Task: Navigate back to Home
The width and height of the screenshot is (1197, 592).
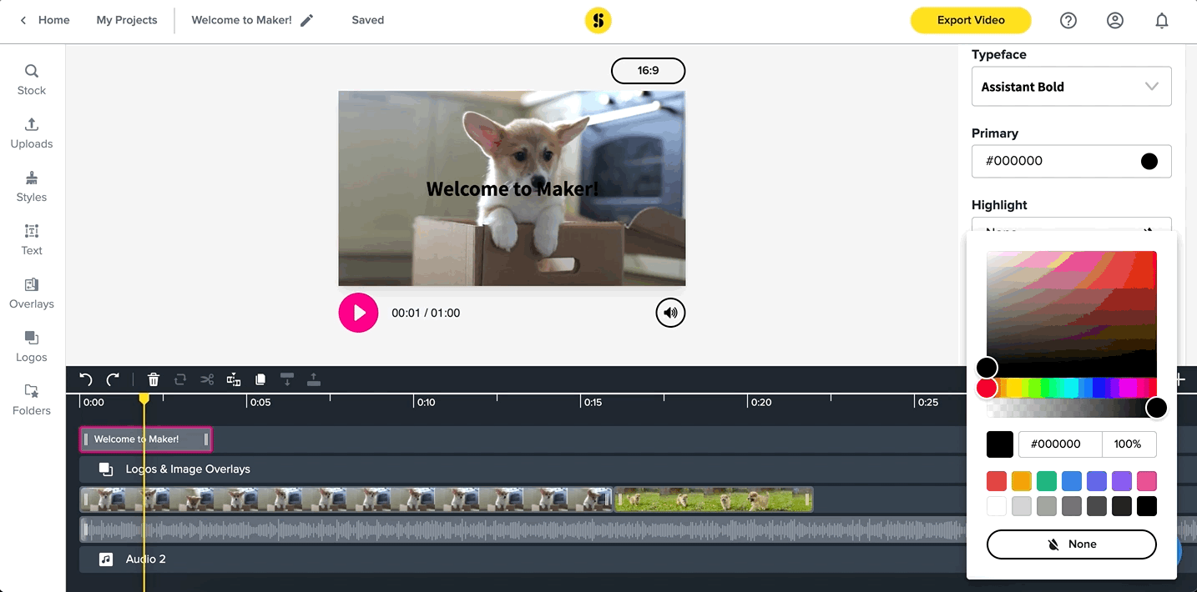Action: click(x=45, y=20)
